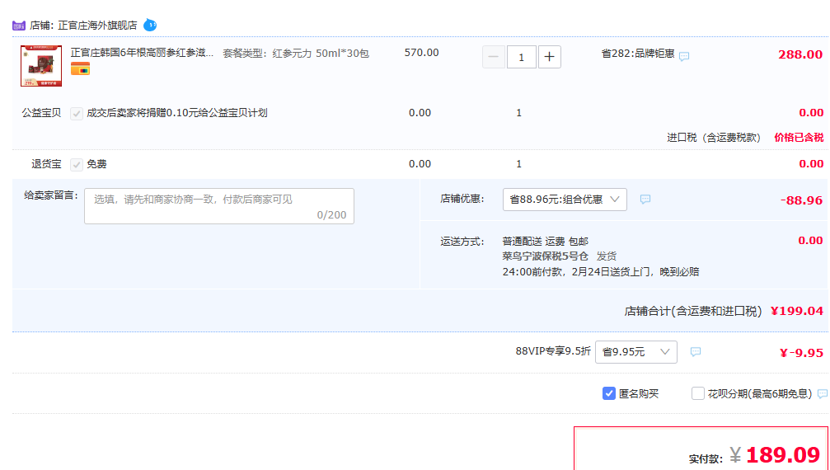Click the item subtotal 288.00
This screenshot has height=470, width=830.
click(x=800, y=54)
